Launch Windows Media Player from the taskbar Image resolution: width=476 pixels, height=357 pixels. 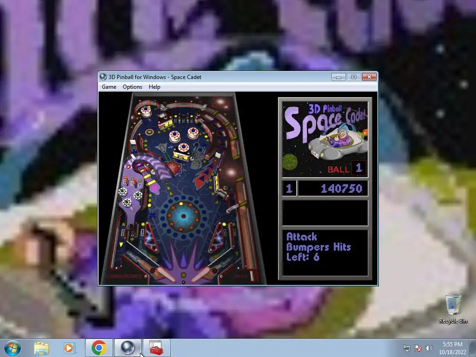point(69,348)
